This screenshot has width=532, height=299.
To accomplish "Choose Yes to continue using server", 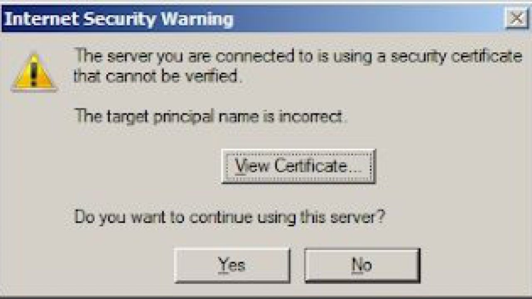I will (232, 265).
